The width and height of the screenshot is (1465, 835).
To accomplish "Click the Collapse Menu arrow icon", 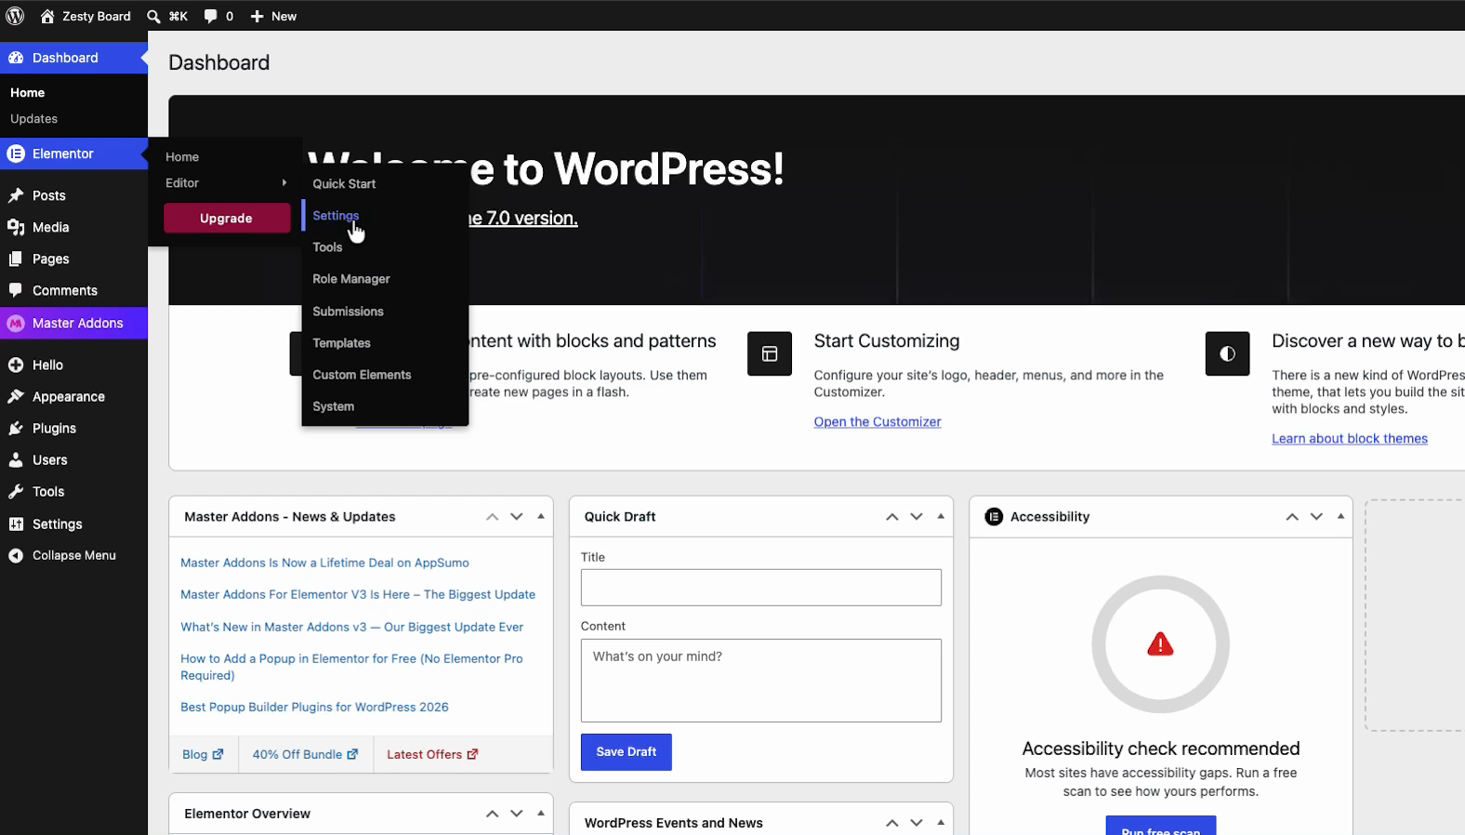I will (16, 555).
